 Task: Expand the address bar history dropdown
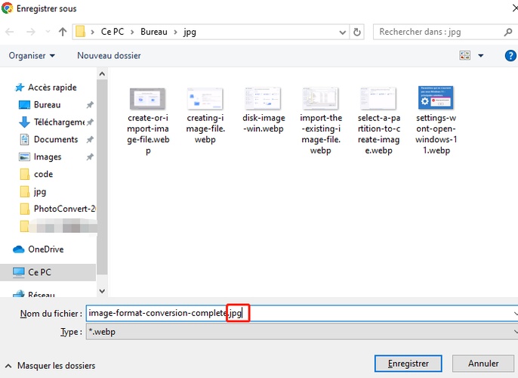pos(343,33)
